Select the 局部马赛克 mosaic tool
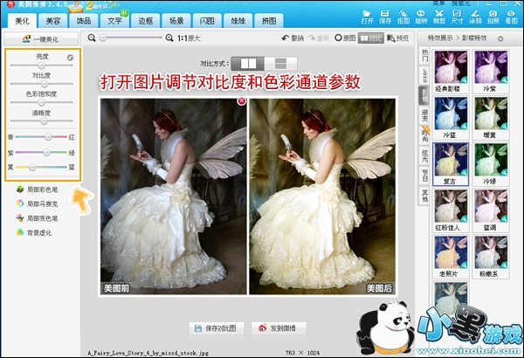 pos(37,204)
